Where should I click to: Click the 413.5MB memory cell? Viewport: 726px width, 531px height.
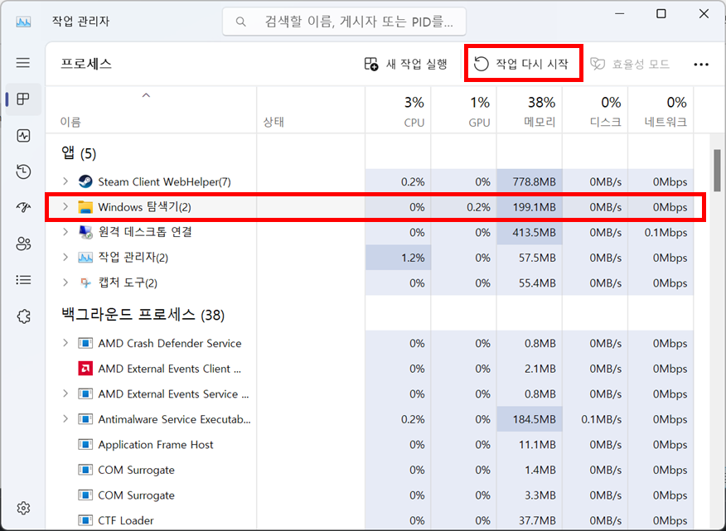tap(530, 232)
